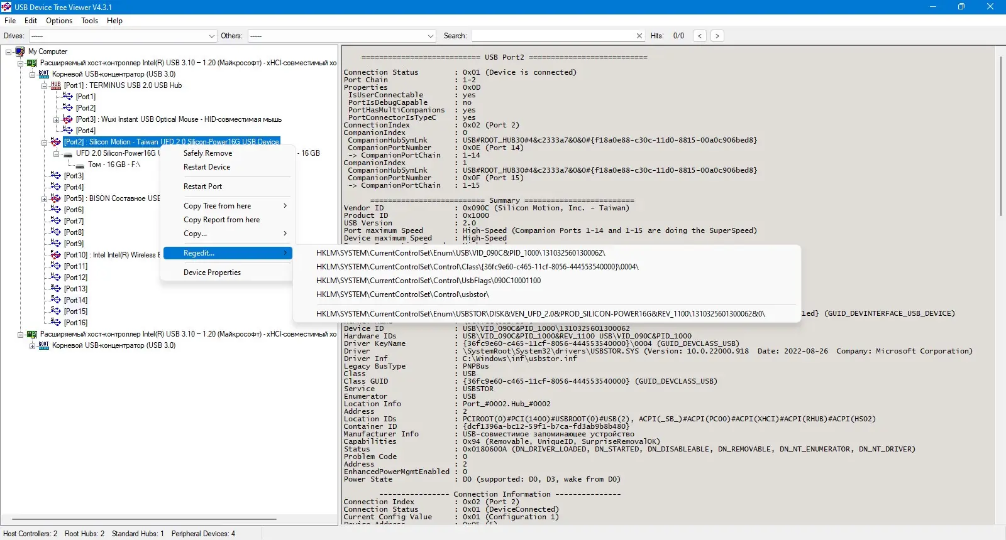Click the device tree horizontal scrollbar
The image size is (1006, 540).
tap(144, 519)
